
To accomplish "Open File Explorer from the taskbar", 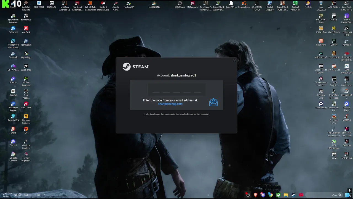I will pos(286,195).
